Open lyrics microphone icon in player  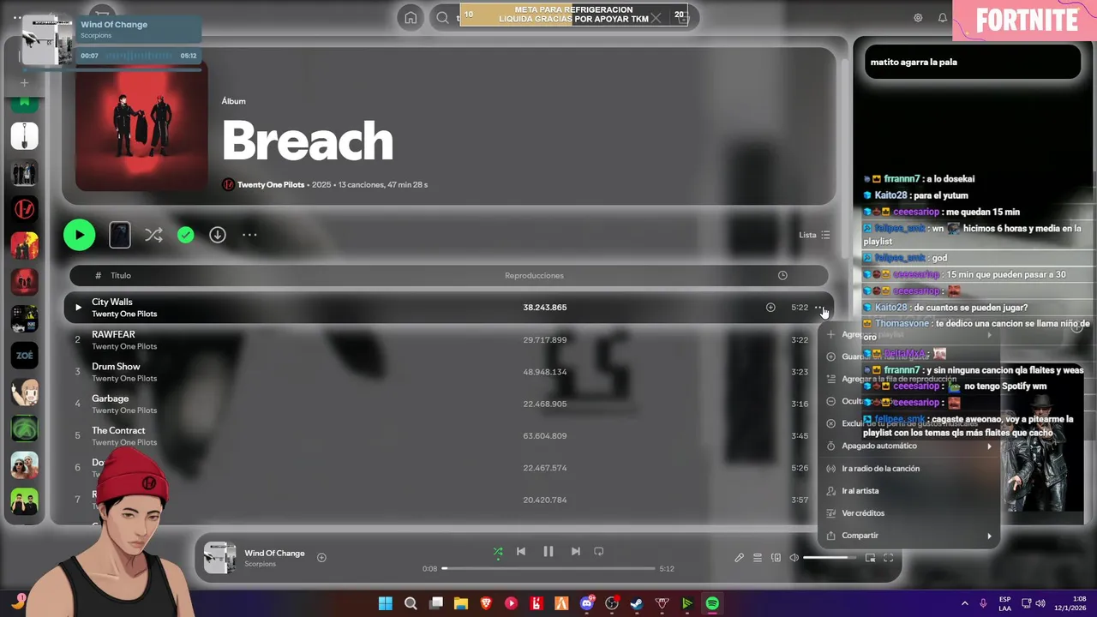[740, 558]
